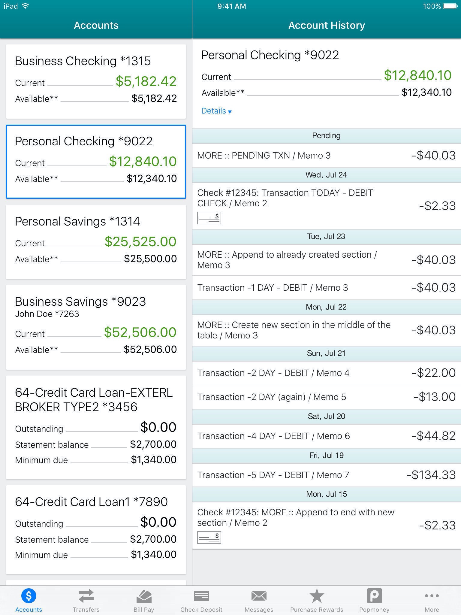Tap the Check Deposit icon
This screenshot has height=615, width=461.
tap(201, 596)
